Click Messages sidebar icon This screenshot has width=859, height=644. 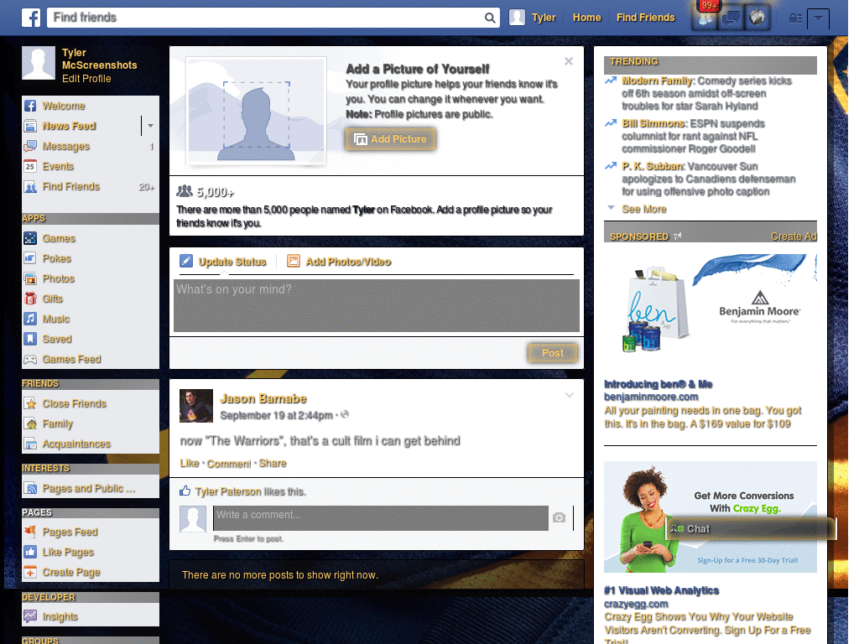pos(30,146)
